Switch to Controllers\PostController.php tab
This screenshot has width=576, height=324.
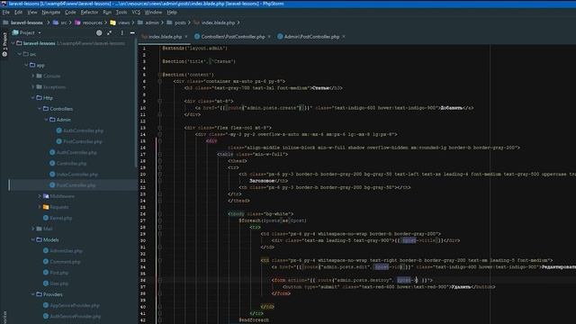233,37
